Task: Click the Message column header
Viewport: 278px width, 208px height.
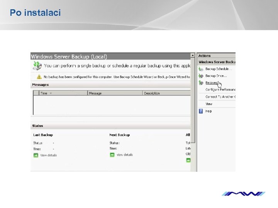Action: [115, 93]
